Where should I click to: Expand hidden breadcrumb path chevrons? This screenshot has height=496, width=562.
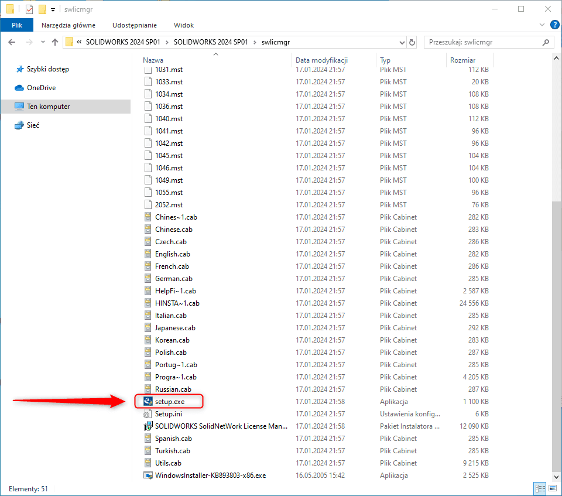(79, 42)
